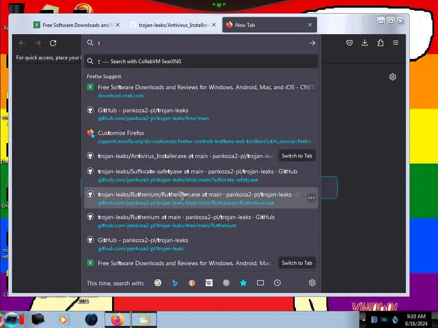Open the Downloads panel icon
Viewport: 438px width, 328px height.
pyautogui.click(x=364, y=43)
